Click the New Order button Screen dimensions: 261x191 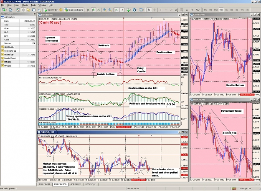click(51, 10)
